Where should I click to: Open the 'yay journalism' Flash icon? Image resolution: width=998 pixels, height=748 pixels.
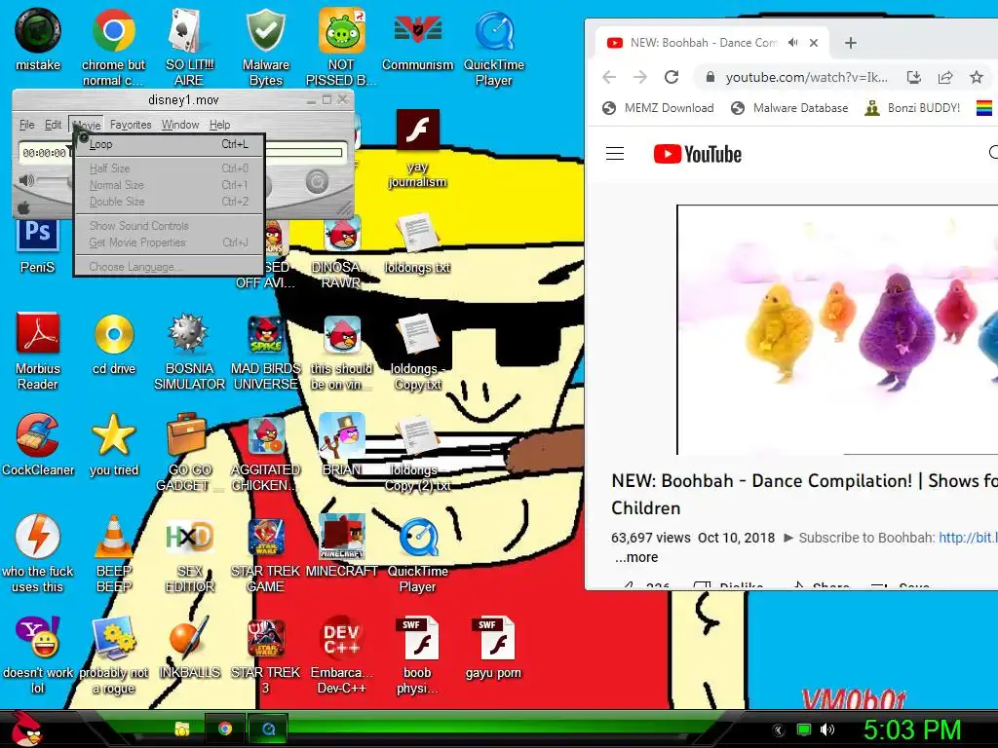[417, 131]
